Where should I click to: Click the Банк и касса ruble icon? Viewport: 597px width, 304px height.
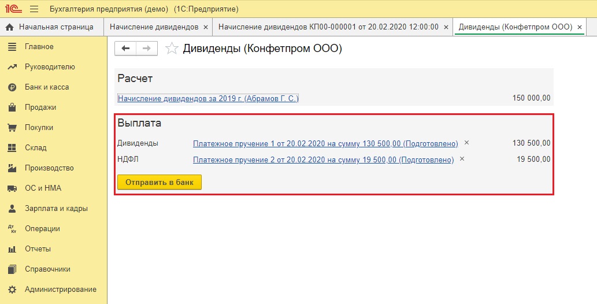tap(12, 87)
